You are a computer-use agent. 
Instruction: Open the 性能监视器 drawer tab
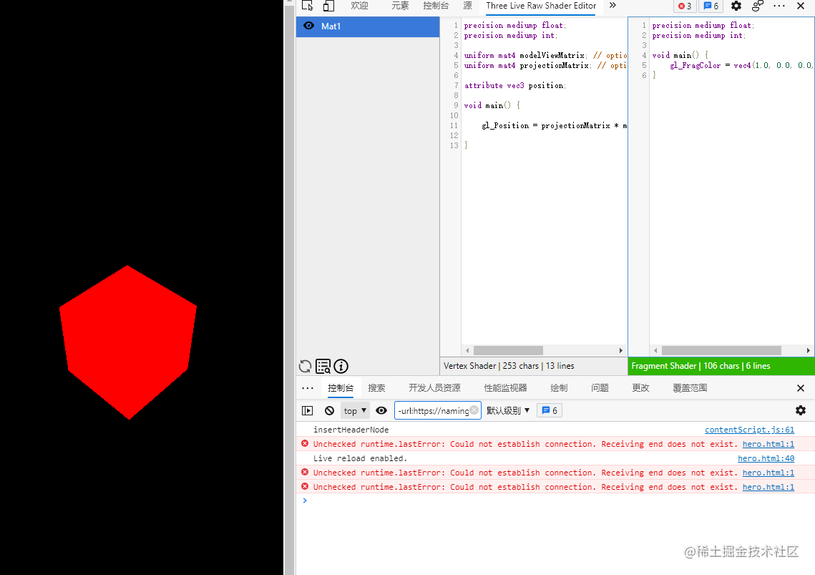tap(505, 388)
